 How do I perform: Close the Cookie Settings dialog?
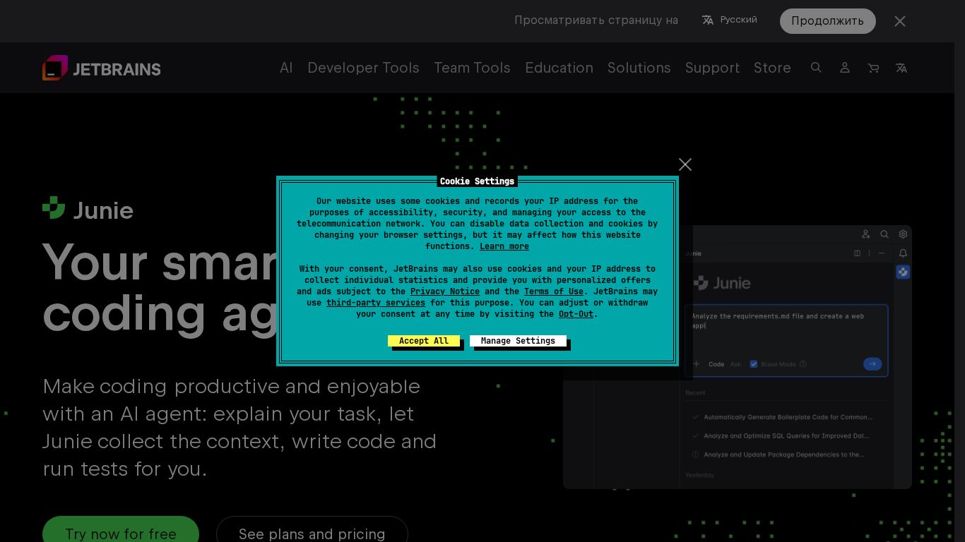coord(685,164)
